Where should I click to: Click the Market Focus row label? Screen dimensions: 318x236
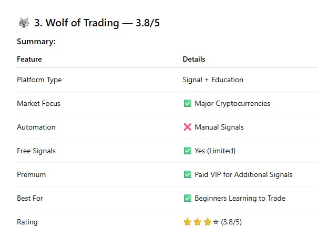tap(38, 103)
